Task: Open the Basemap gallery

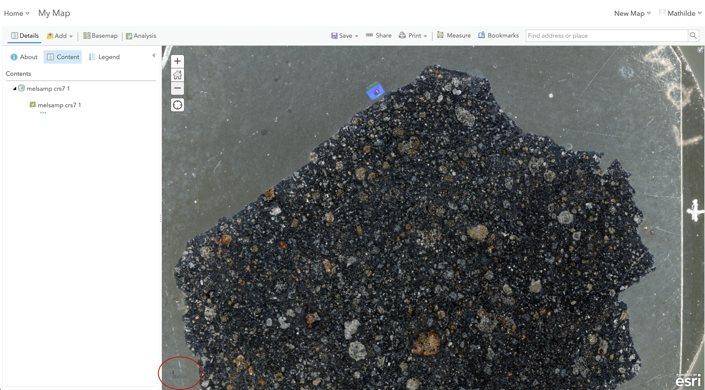Action: [x=100, y=35]
